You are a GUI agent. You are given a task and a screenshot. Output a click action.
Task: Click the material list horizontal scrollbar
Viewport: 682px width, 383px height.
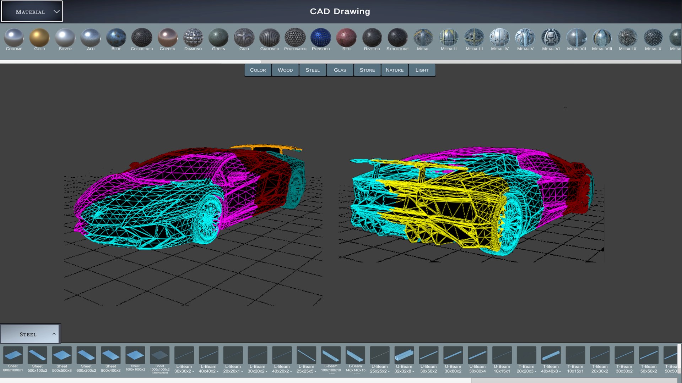130,62
